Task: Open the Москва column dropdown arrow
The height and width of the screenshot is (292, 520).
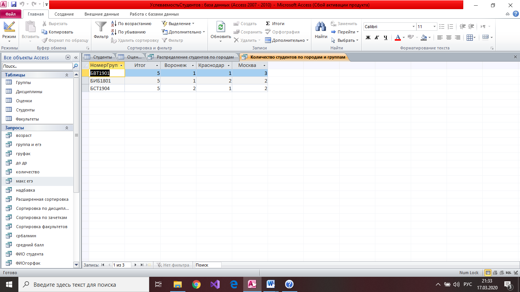Action: 264,65
